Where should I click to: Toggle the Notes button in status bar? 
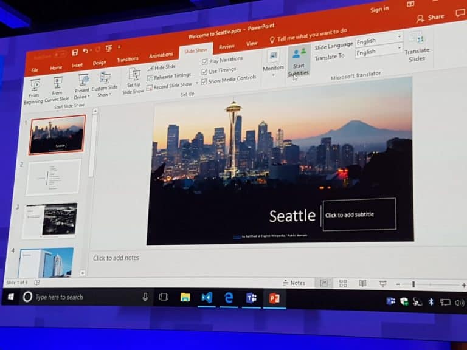[x=294, y=283]
